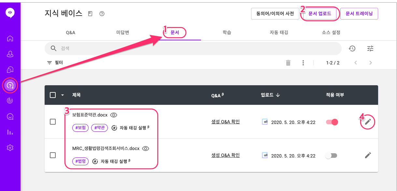Switch to the 자동 태깅 tab

click(x=279, y=33)
